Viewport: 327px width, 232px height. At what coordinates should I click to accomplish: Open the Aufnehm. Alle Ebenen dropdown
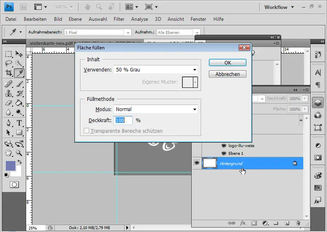coord(178,32)
